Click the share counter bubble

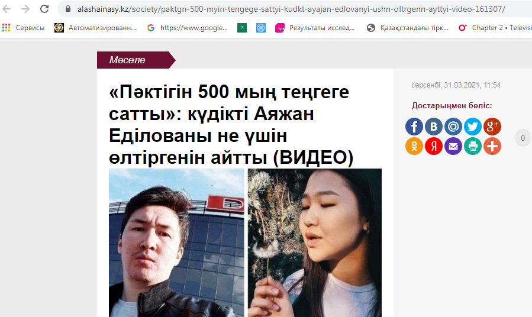523,138
